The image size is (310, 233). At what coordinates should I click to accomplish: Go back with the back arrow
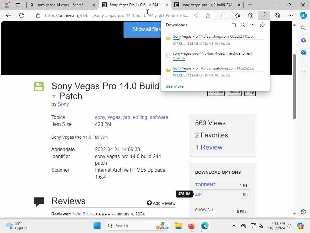8,15
